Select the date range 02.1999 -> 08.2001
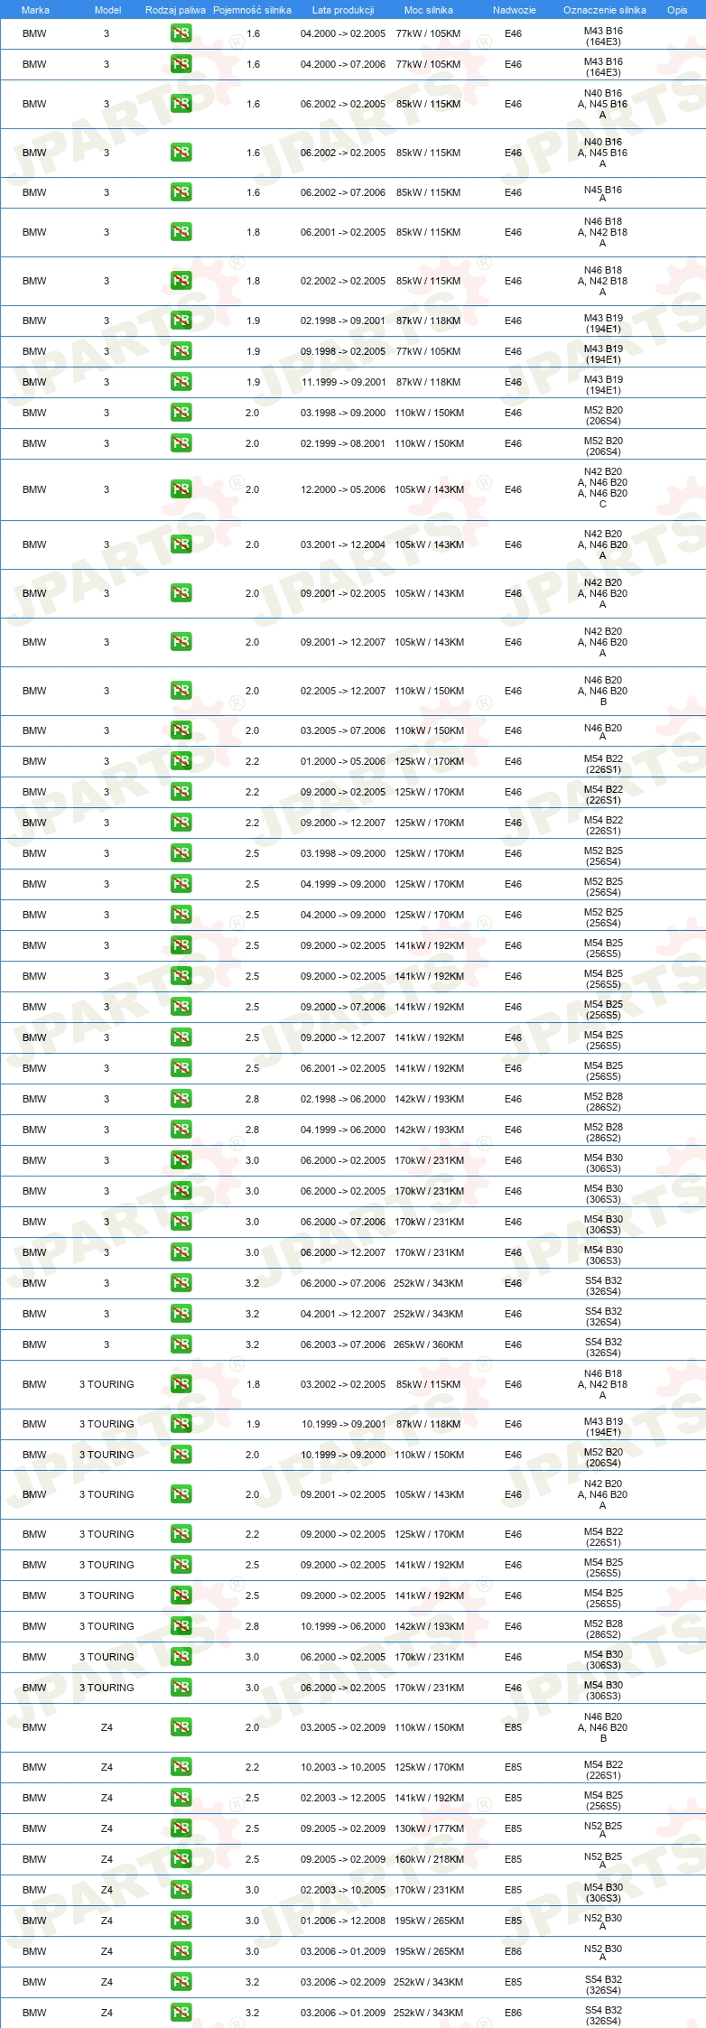 [x=343, y=443]
